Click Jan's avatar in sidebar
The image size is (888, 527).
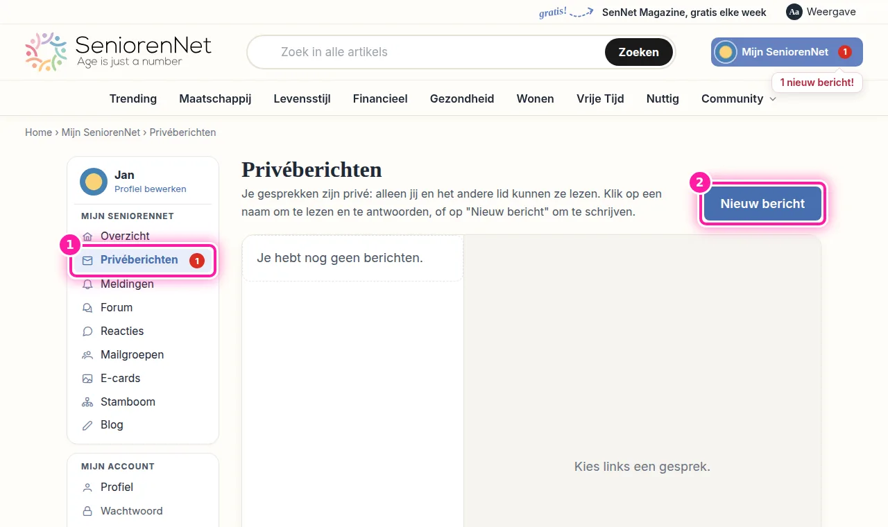(94, 182)
